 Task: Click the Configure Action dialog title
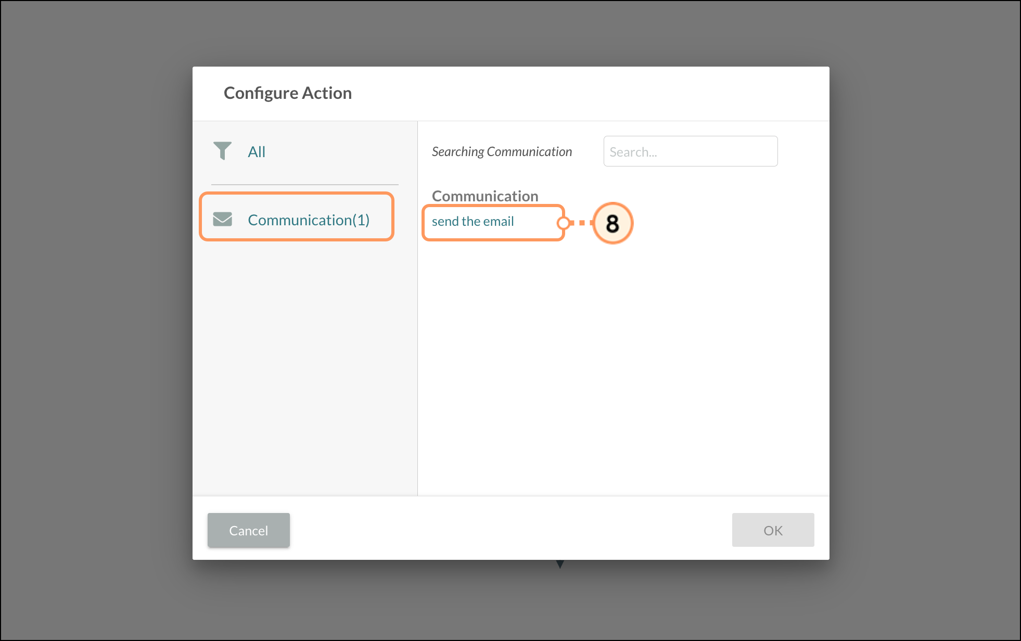[x=288, y=93]
